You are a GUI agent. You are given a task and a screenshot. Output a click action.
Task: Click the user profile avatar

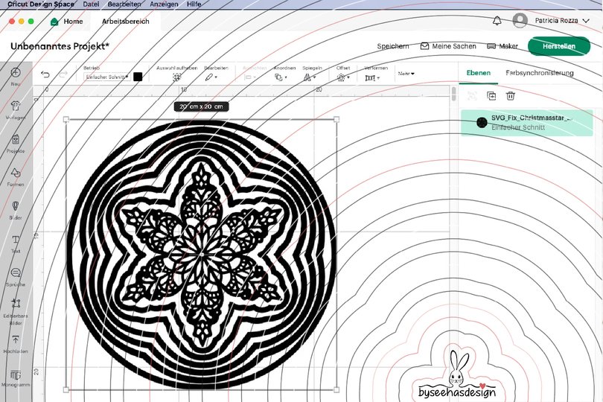520,20
